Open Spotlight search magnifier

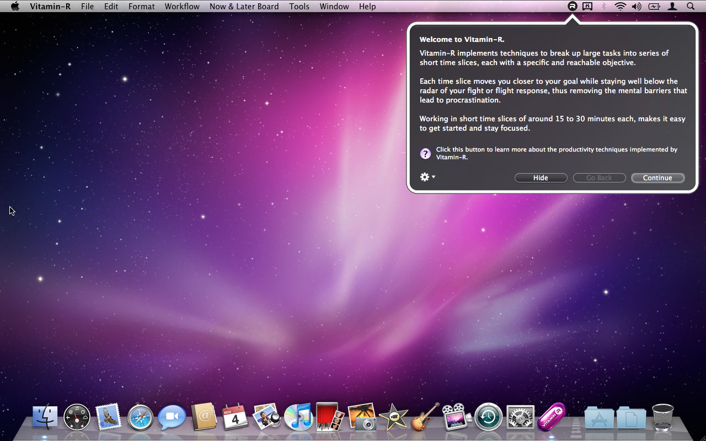pos(691,7)
